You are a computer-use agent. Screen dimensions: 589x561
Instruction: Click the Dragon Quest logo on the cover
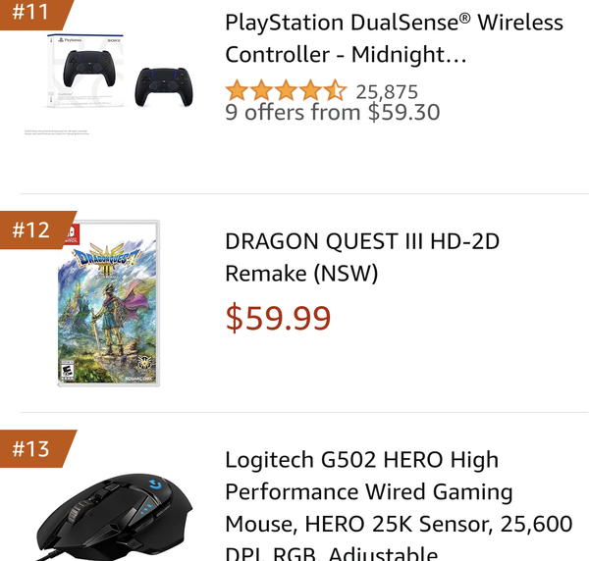click(108, 259)
